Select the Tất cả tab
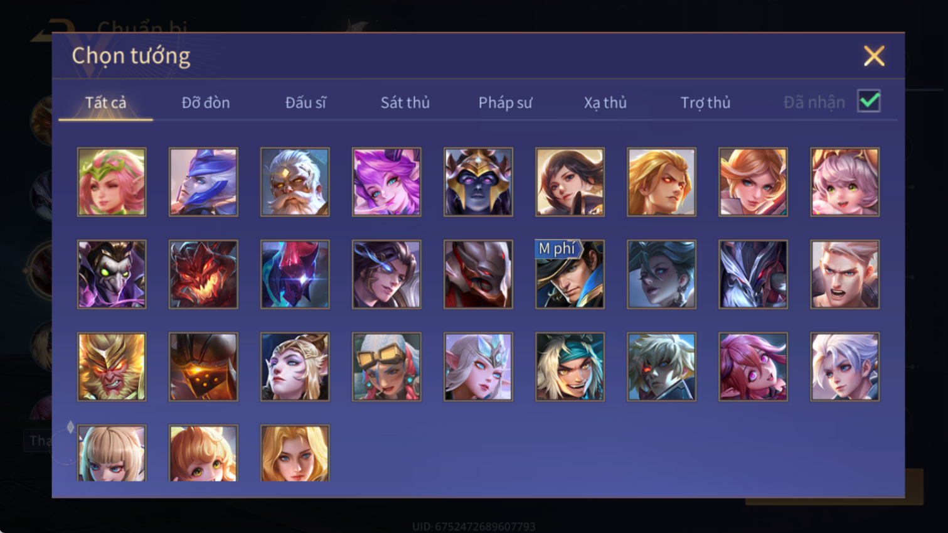The width and height of the screenshot is (948, 533). [105, 102]
